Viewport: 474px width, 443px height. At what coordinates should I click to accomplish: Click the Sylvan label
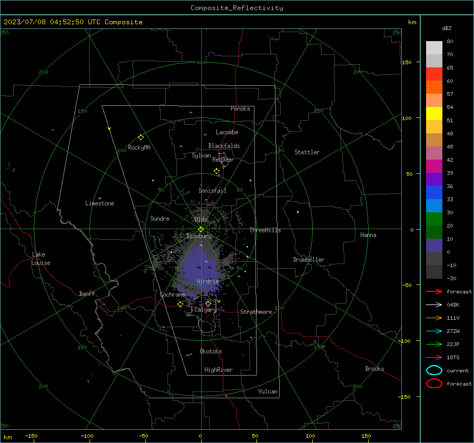pos(201,155)
